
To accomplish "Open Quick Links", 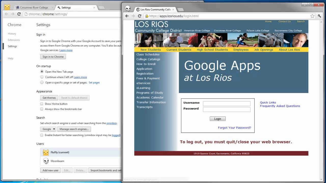I will [x=268, y=102].
